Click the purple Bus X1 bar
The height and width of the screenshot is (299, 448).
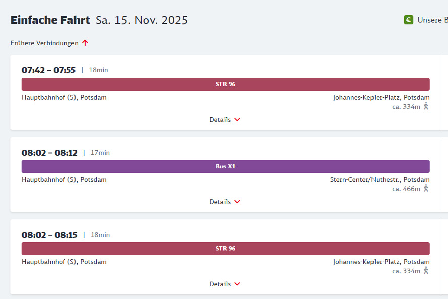226,166
